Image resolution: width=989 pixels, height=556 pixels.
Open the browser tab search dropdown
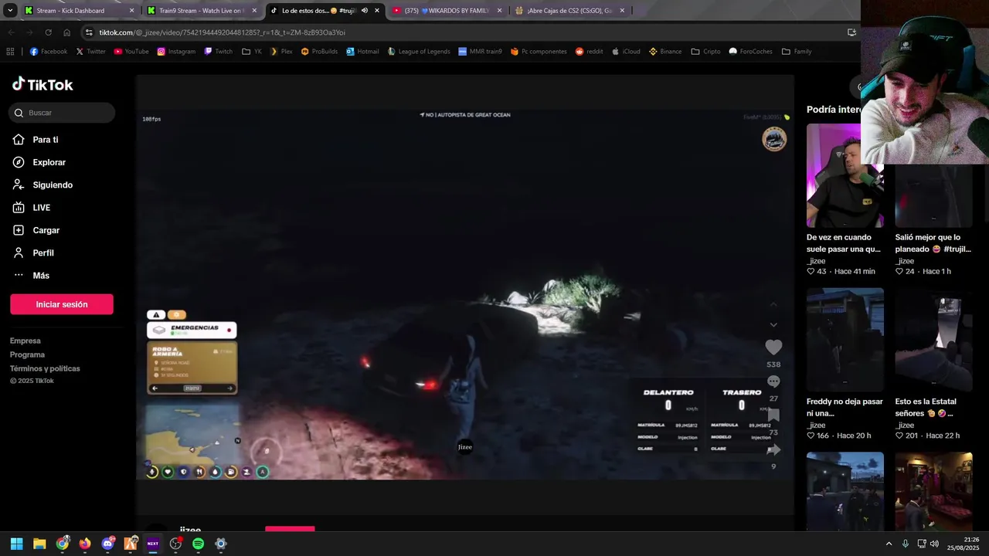[x=10, y=11]
